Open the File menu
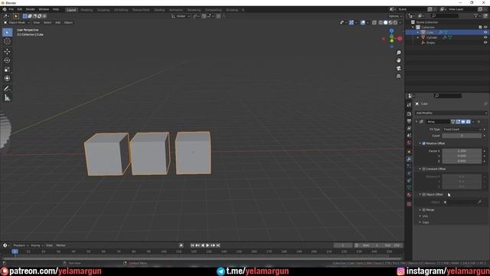 click(x=11, y=10)
